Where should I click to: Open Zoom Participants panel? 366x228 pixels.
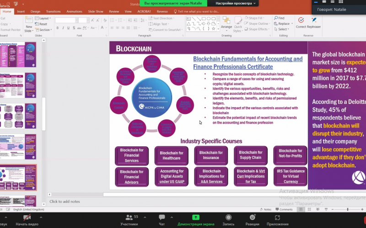coord(129,220)
